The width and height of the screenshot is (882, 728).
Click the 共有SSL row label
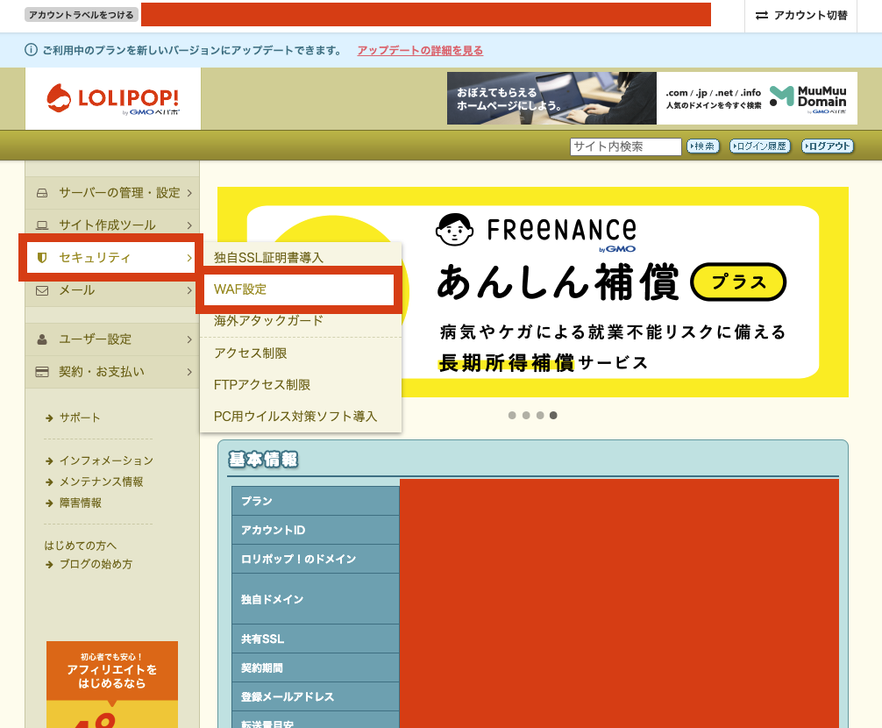coord(316,639)
